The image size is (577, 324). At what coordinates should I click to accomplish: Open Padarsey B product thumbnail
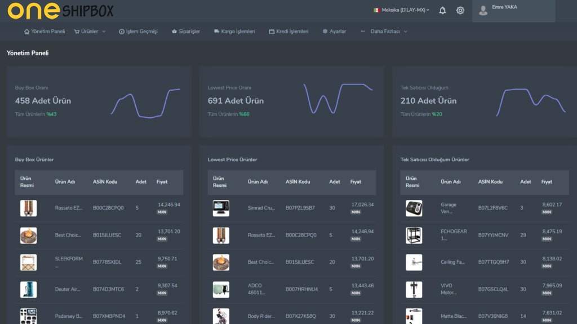click(28, 316)
